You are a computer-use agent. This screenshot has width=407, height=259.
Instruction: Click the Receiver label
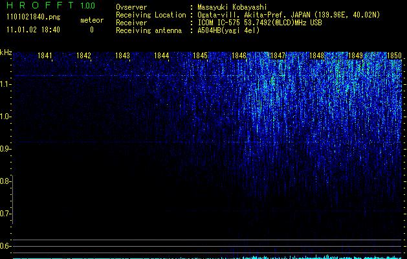(131, 23)
